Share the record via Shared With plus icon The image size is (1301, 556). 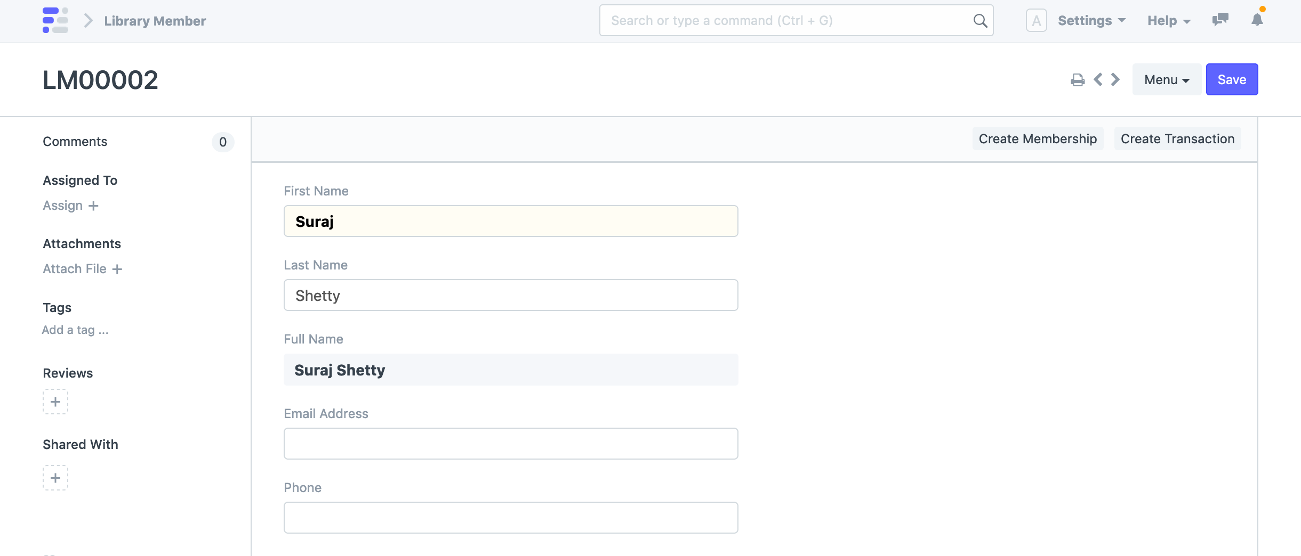(55, 477)
